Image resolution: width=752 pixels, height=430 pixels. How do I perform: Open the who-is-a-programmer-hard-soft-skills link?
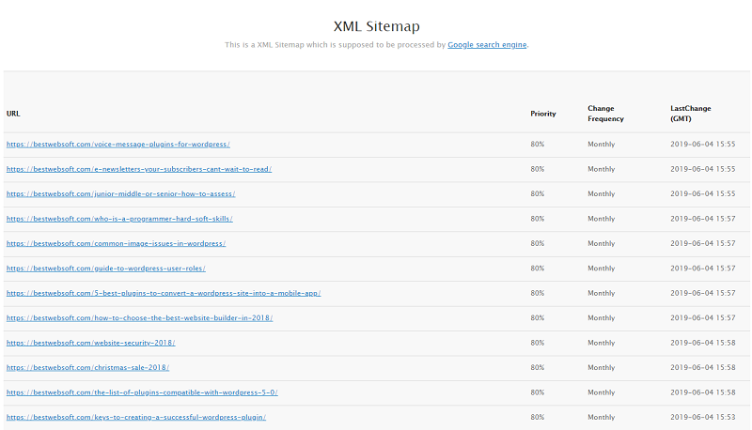119,219
